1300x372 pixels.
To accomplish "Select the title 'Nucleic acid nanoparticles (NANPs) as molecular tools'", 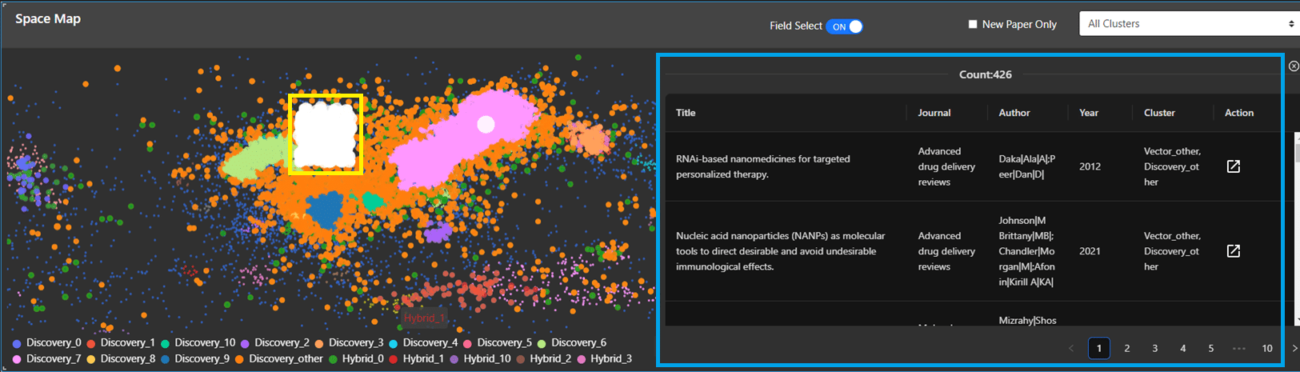I will click(x=780, y=251).
